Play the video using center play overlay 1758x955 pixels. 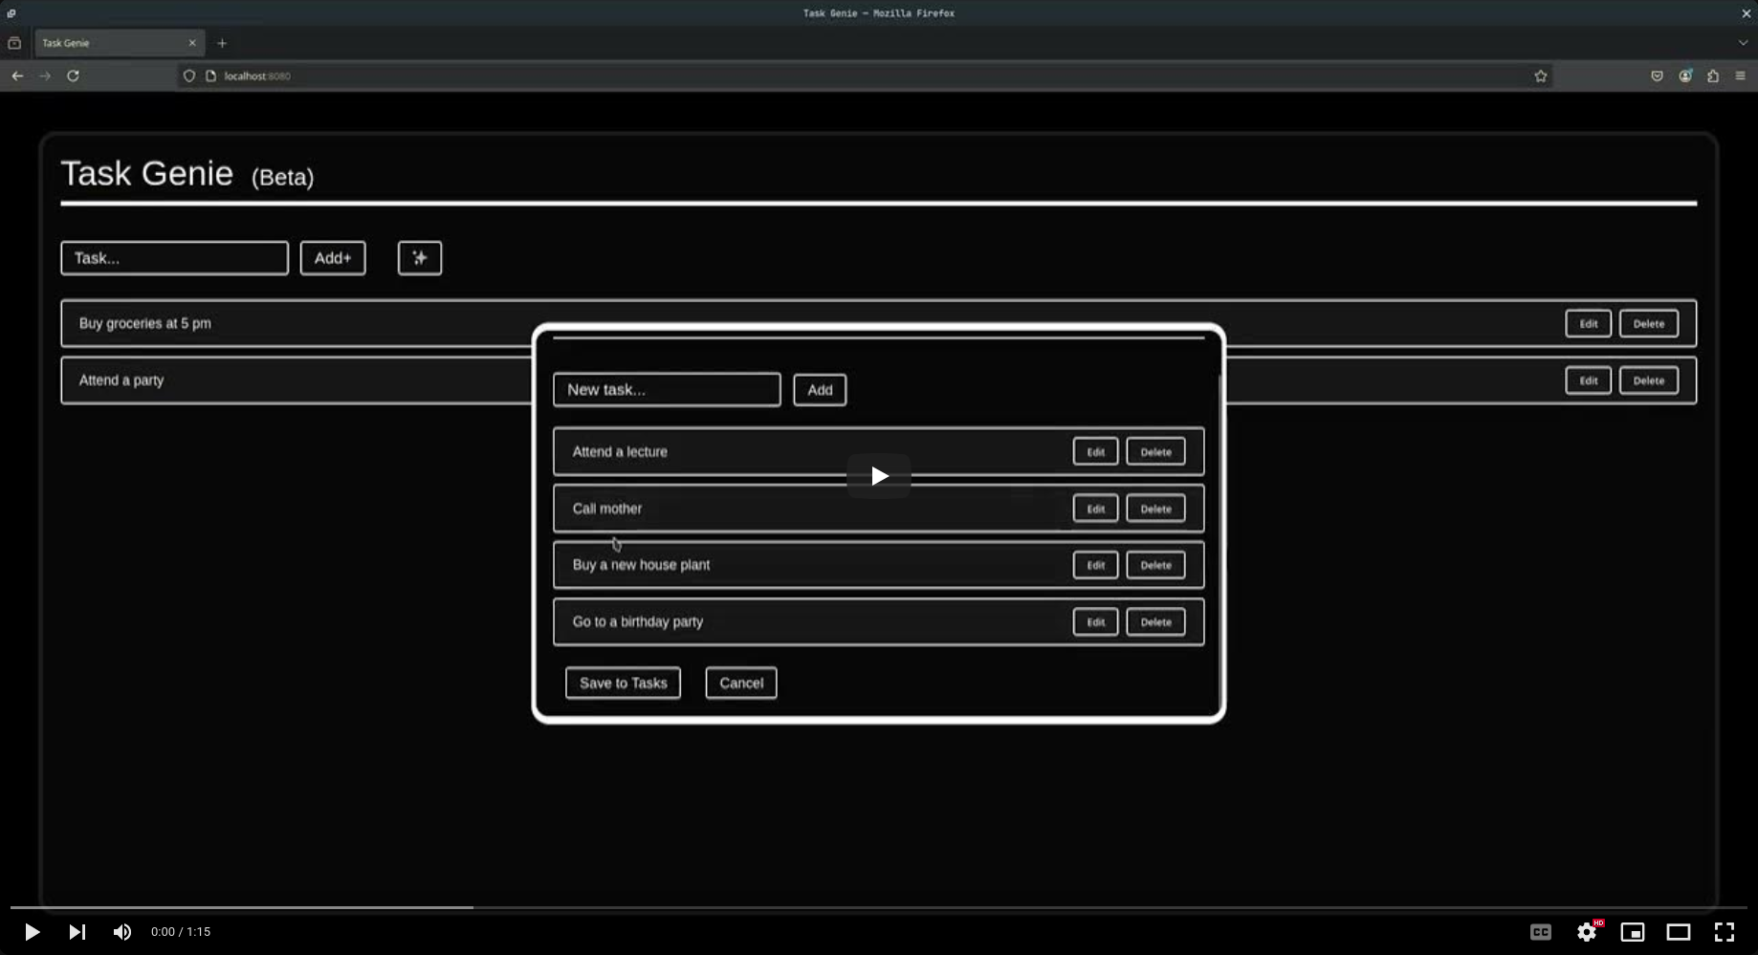878,476
